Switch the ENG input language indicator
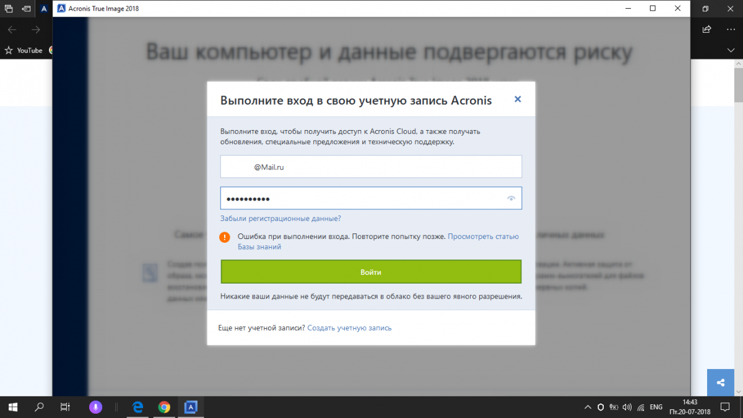743x418 pixels. point(656,407)
